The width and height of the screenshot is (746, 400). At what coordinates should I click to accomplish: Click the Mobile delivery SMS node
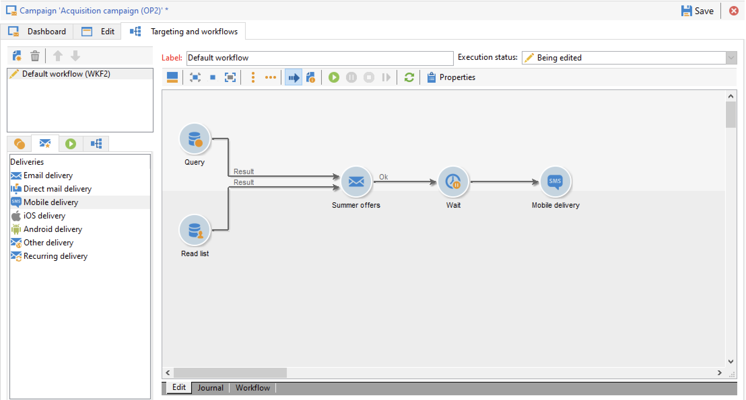(555, 182)
